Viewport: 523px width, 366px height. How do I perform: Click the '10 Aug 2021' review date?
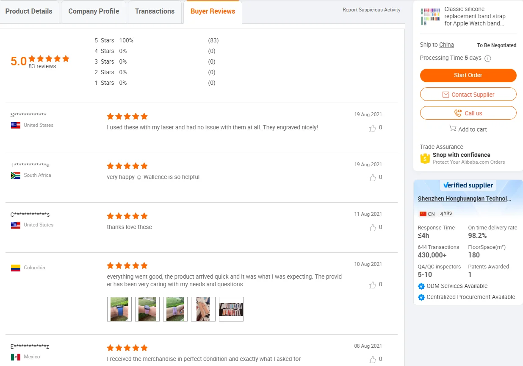(368, 264)
